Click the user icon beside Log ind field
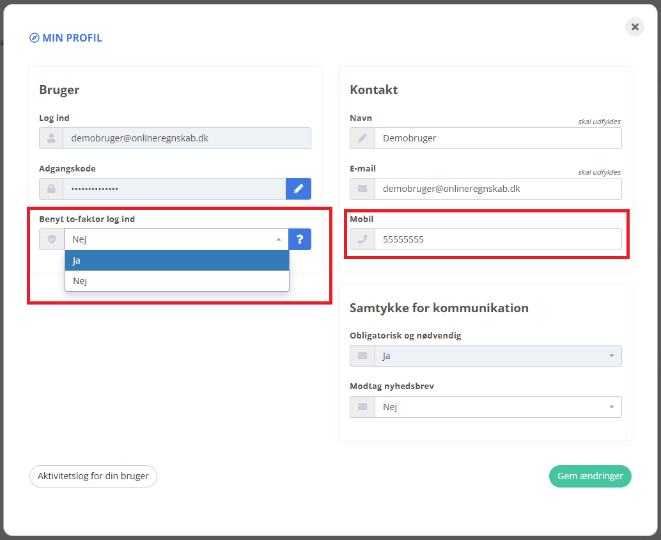Image resolution: width=661 pixels, height=540 pixels. (x=51, y=138)
